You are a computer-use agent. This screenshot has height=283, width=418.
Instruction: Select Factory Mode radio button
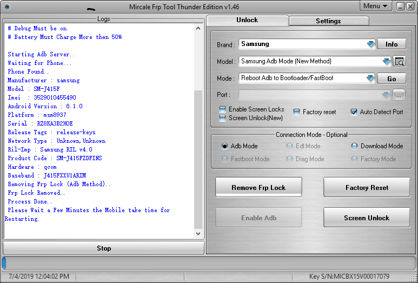click(x=354, y=159)
